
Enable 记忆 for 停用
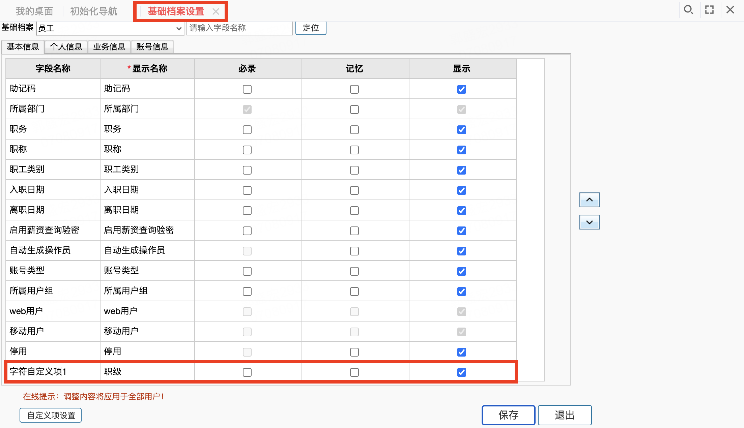point(354,352)
